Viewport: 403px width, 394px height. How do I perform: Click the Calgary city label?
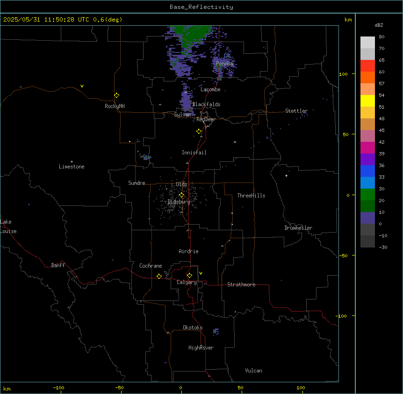[187, 282]
